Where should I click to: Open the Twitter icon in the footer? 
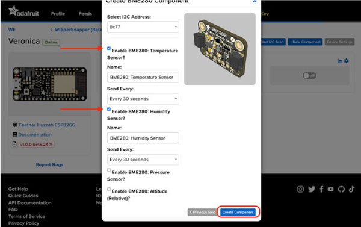[x=312, y=189]
